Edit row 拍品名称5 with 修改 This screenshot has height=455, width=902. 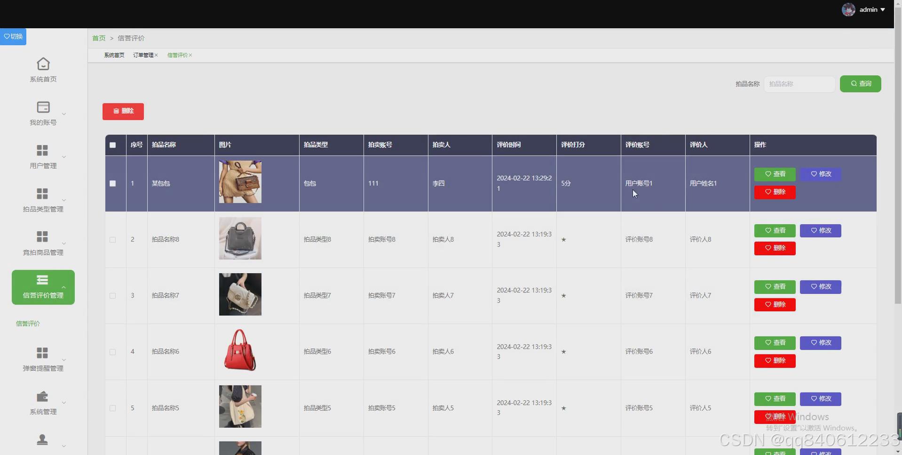pyautogui.click(x=821, y=399)
